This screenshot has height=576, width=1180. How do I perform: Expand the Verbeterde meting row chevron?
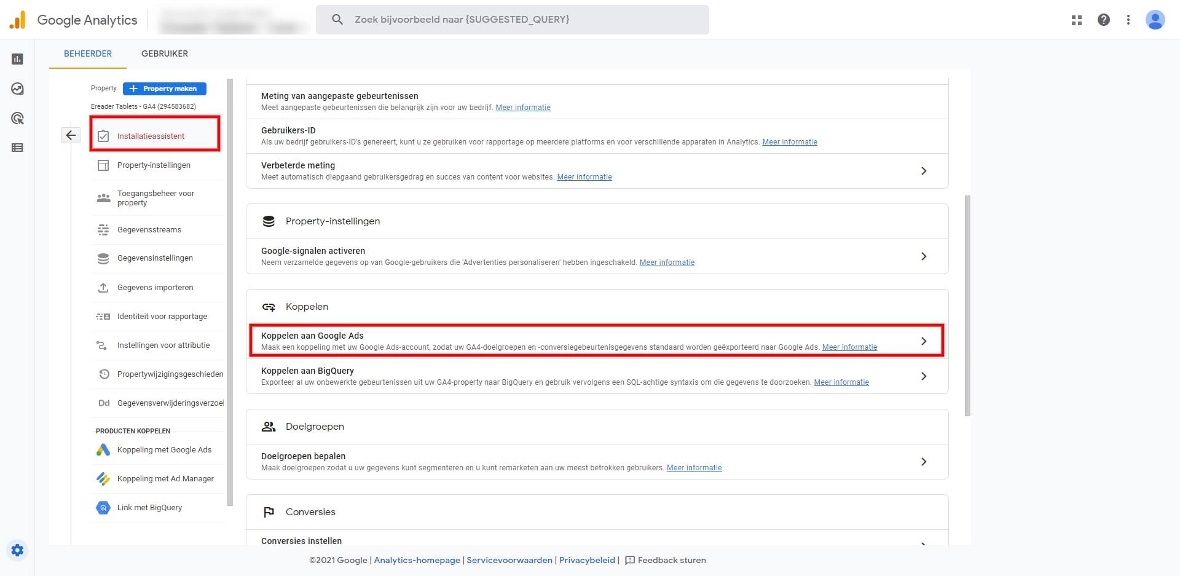pos(924,171)
